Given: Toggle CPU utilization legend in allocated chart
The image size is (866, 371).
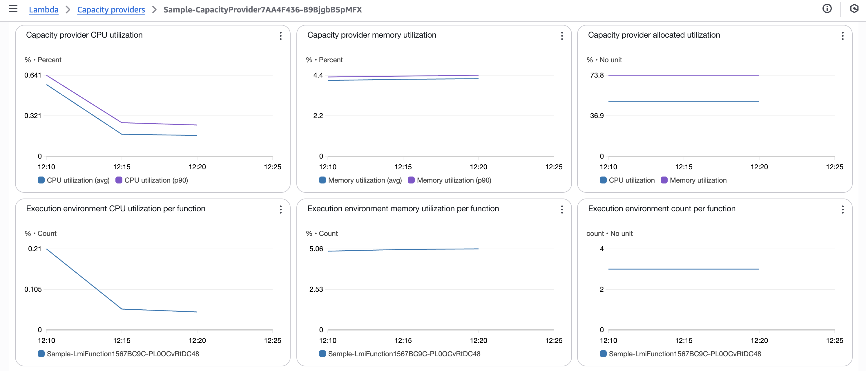Looking at the screenshot, I should pos(627,180).
